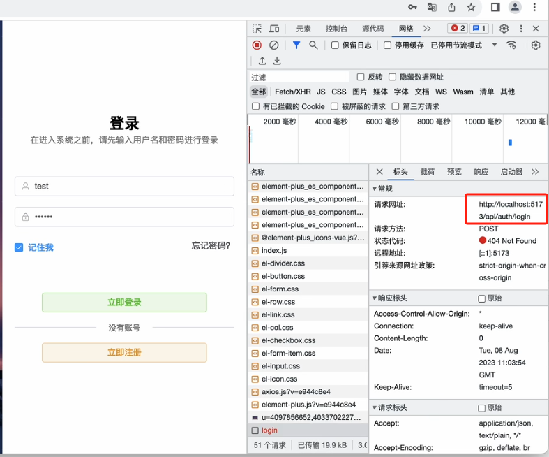Clear the network log
The width and height of the screenshot is (549, 457).
coord(273,45)
